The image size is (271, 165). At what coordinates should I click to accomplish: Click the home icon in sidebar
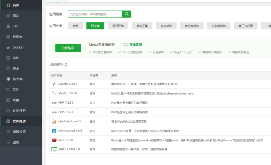8,5
